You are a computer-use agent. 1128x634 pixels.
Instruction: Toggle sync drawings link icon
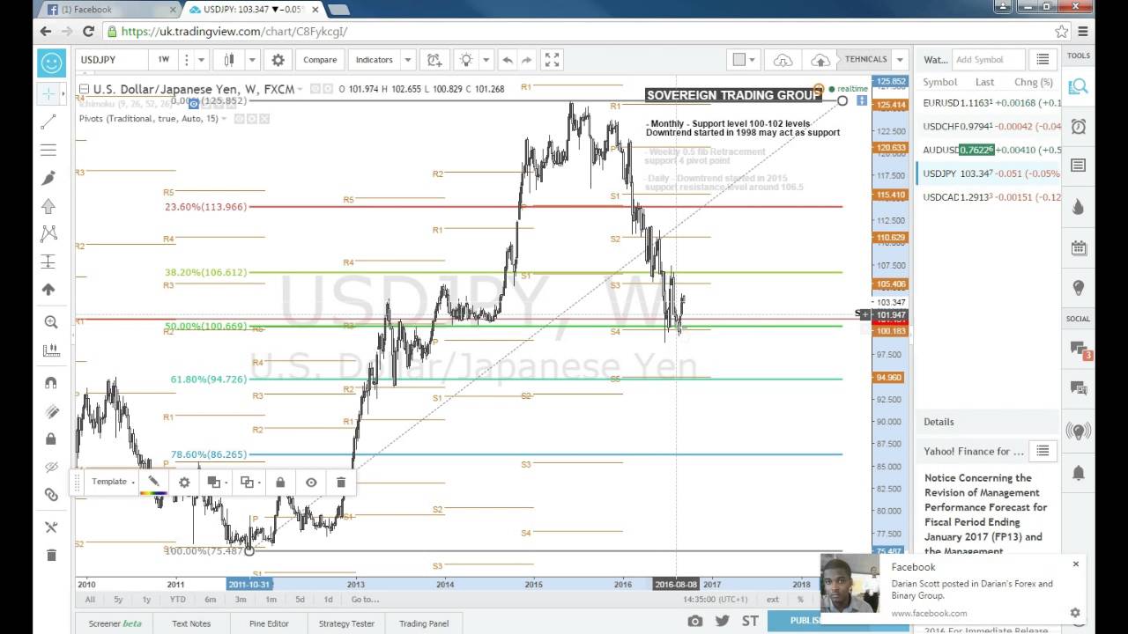click(x=50, y=495)
